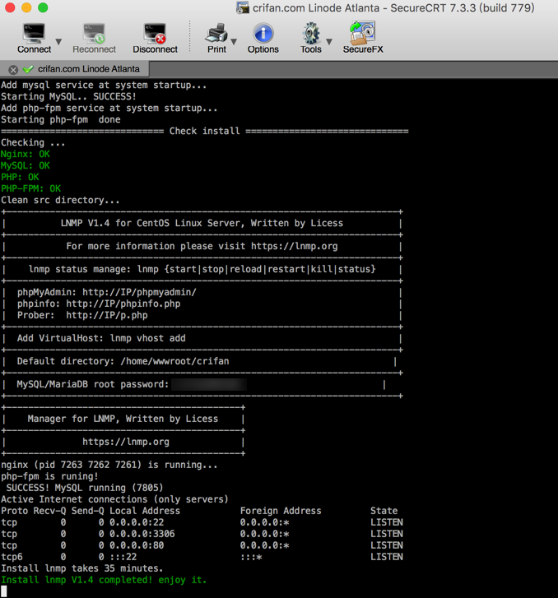Click the Tools gear icon
558x598 pixels.
coord(311,33)
